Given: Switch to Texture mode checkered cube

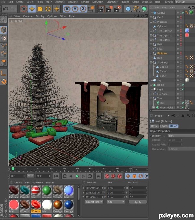Looking at the screenshot, I should point(4,38).
